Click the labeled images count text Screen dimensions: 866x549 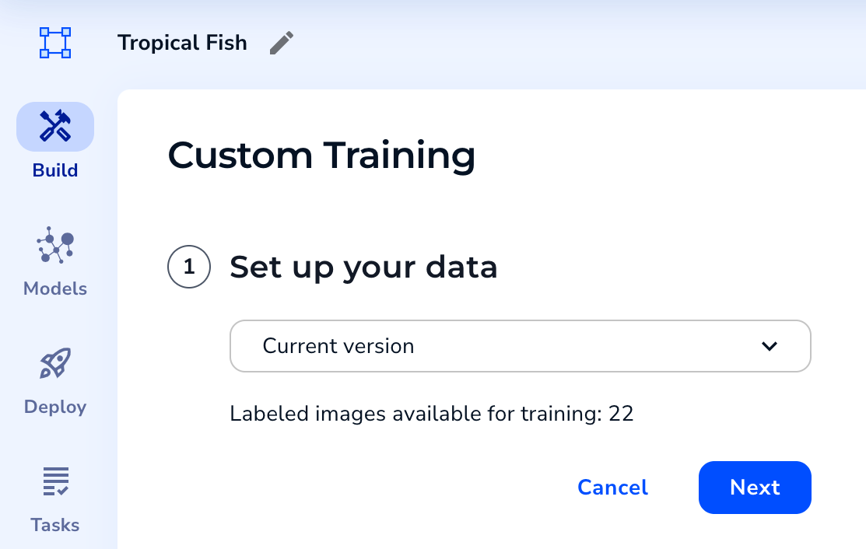point(432,414)
